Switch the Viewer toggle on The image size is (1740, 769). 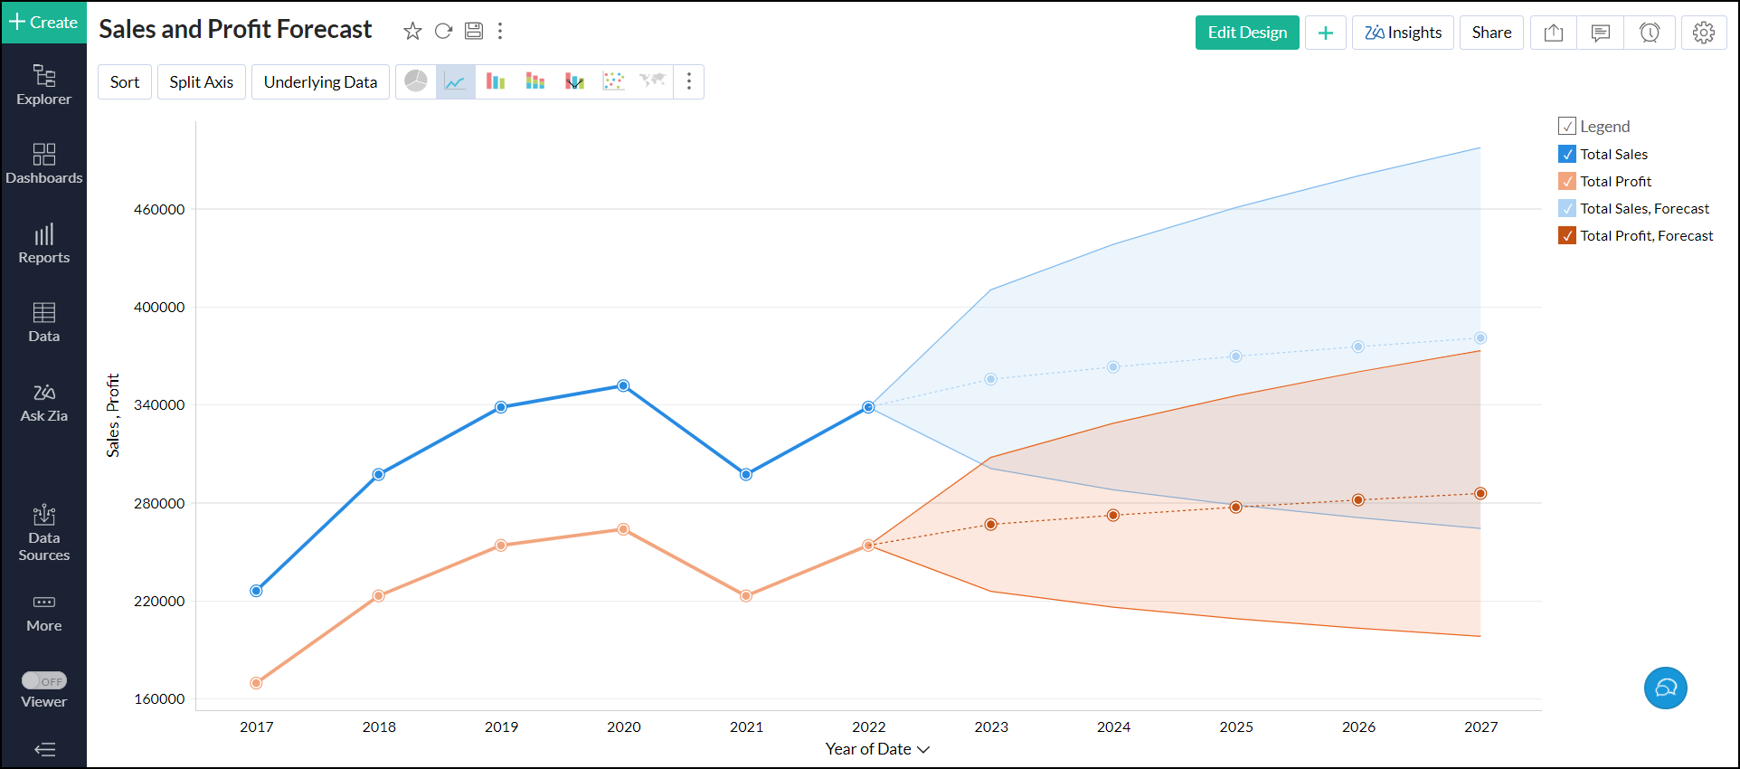coord(44,680)
